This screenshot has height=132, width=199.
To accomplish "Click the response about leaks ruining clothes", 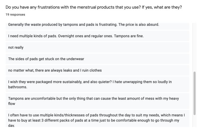I will point(55,70).
